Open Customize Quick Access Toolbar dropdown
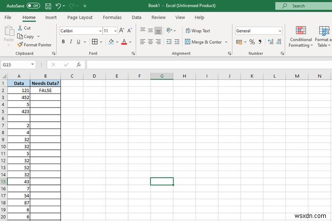Image resolution: width=332 pixels, height=221 pixels. point(85,6)
